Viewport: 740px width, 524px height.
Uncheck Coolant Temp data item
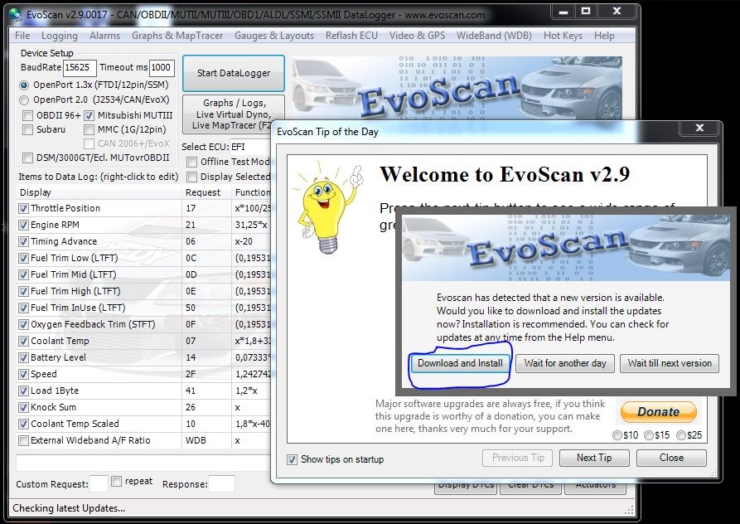pyautogui.click(x=23, y=342)
